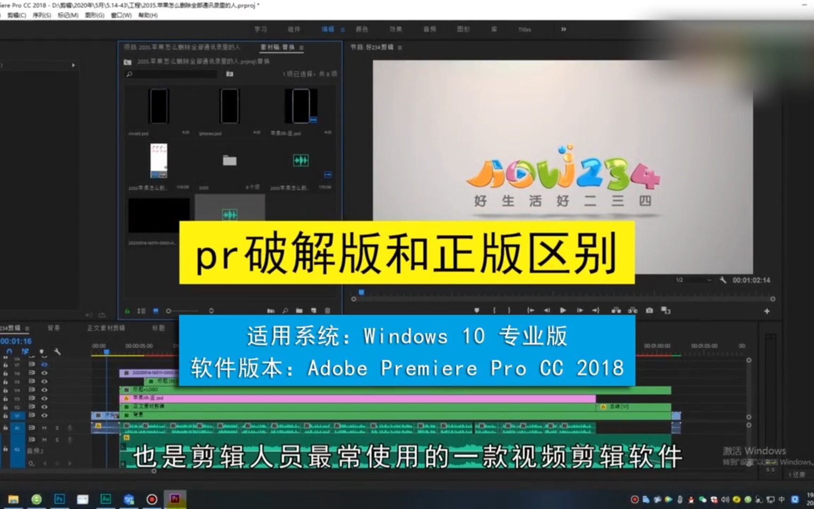Screen dimensions: 814x509
Task: Click the Extract button in Program monitor
Action: tap(633, 310)
